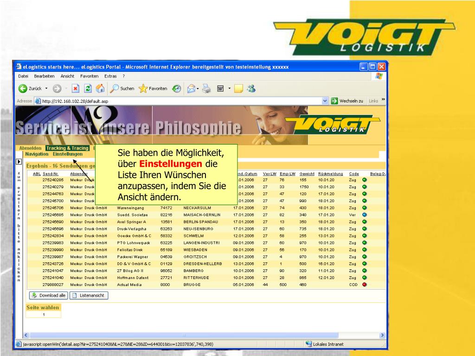
Task: Open the home page icon
Action: coord(100,89)
